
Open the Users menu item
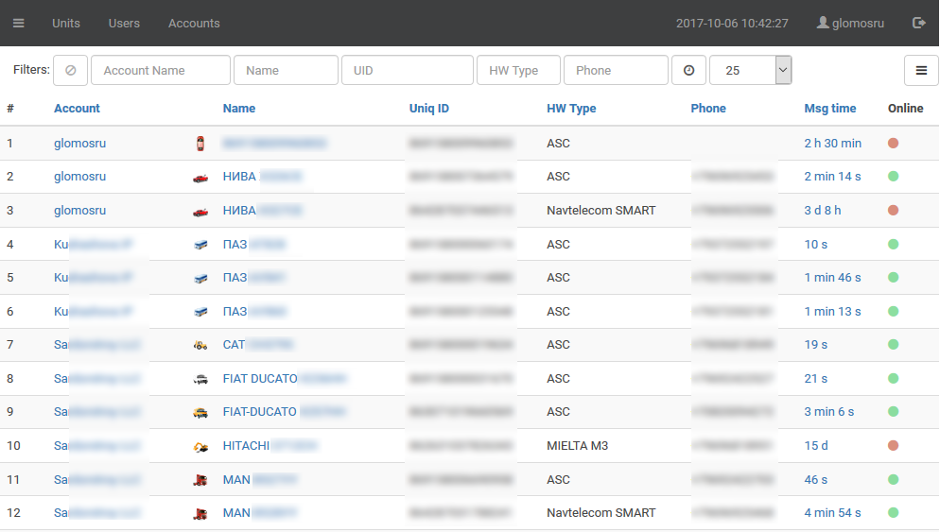124,23
